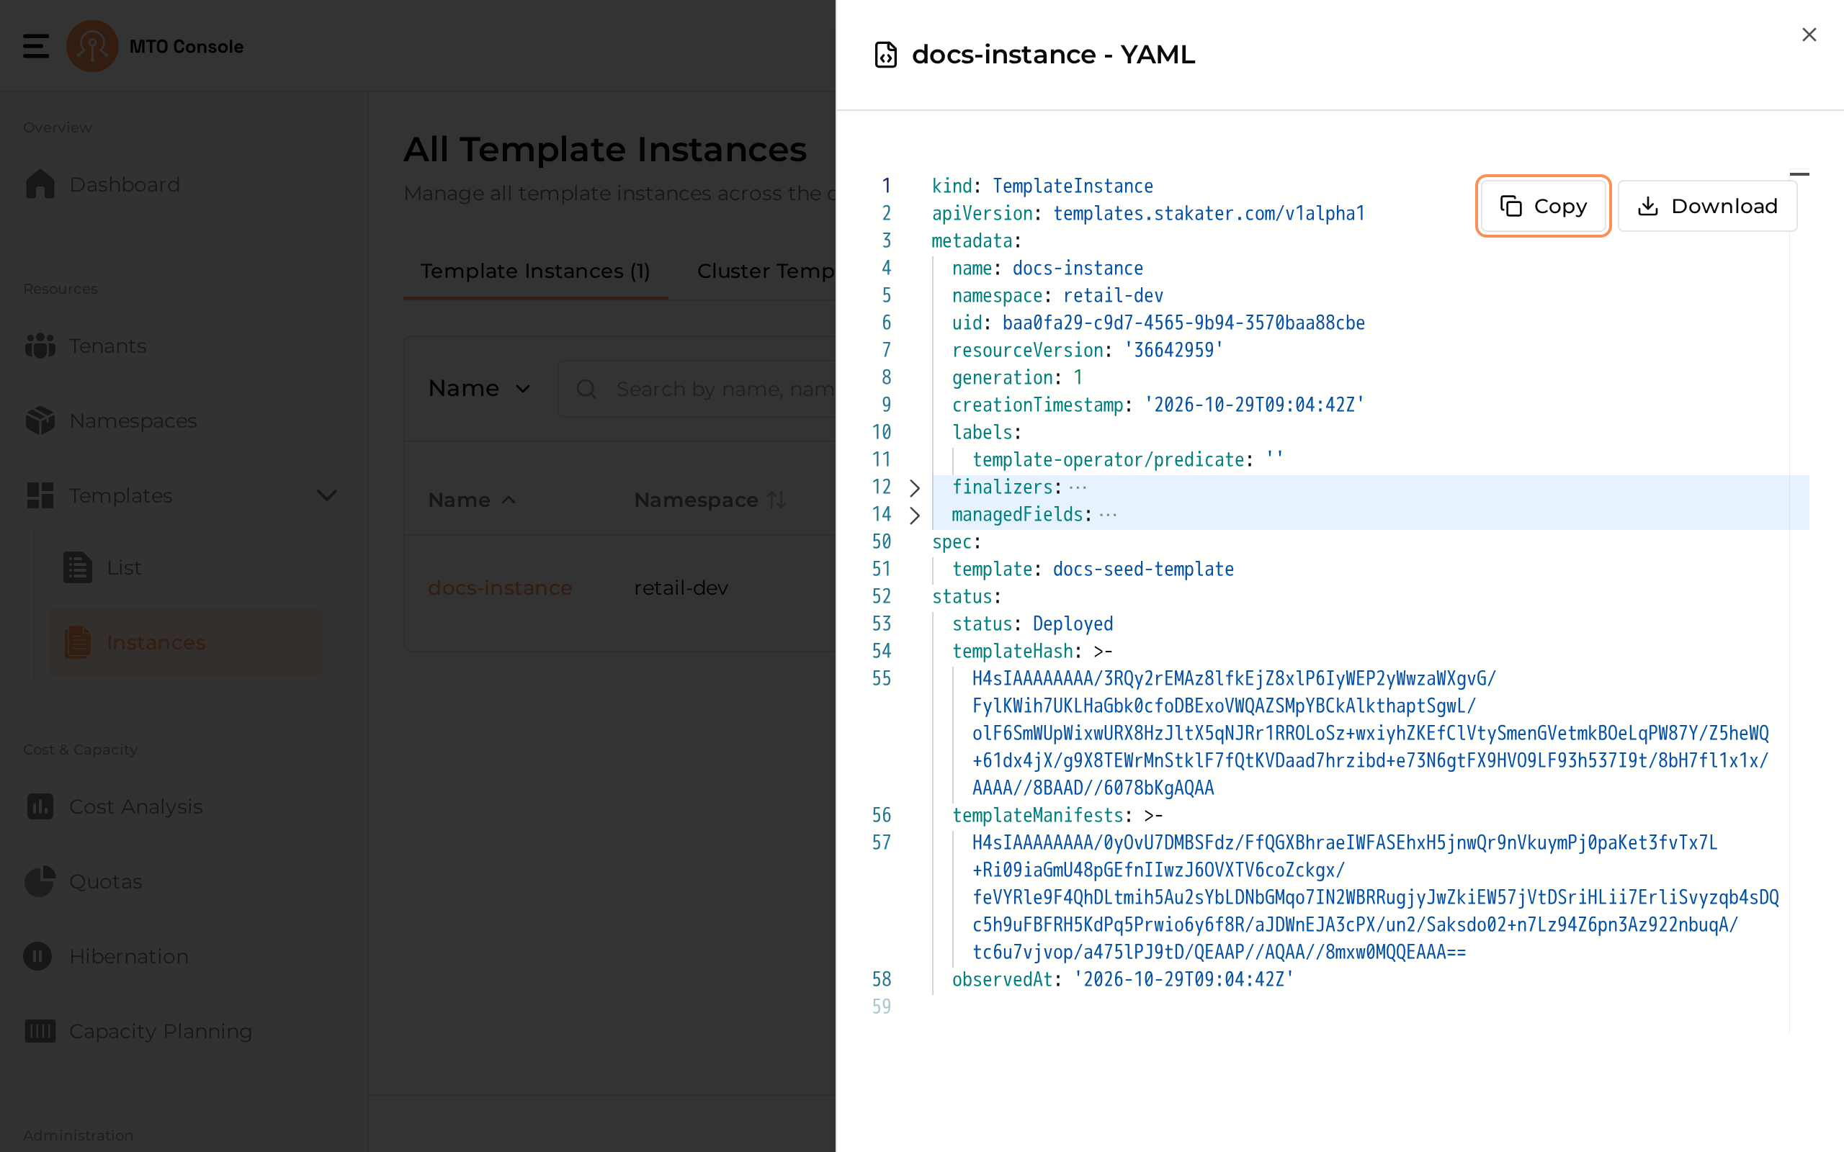This screenshot has height=1152, width=1844.
Task: Click the apiVersion line
Action: pyautogui.click(x=1147, y=213)
